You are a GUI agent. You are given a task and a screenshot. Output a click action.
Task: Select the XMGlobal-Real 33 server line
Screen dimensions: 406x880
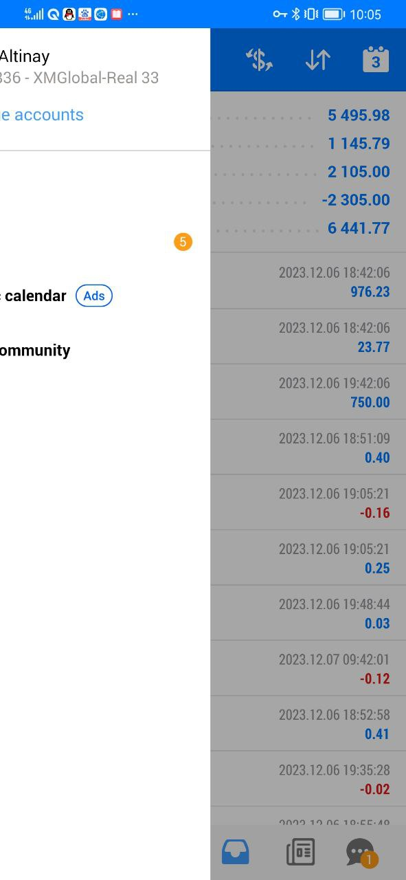(x=80, y=78)
